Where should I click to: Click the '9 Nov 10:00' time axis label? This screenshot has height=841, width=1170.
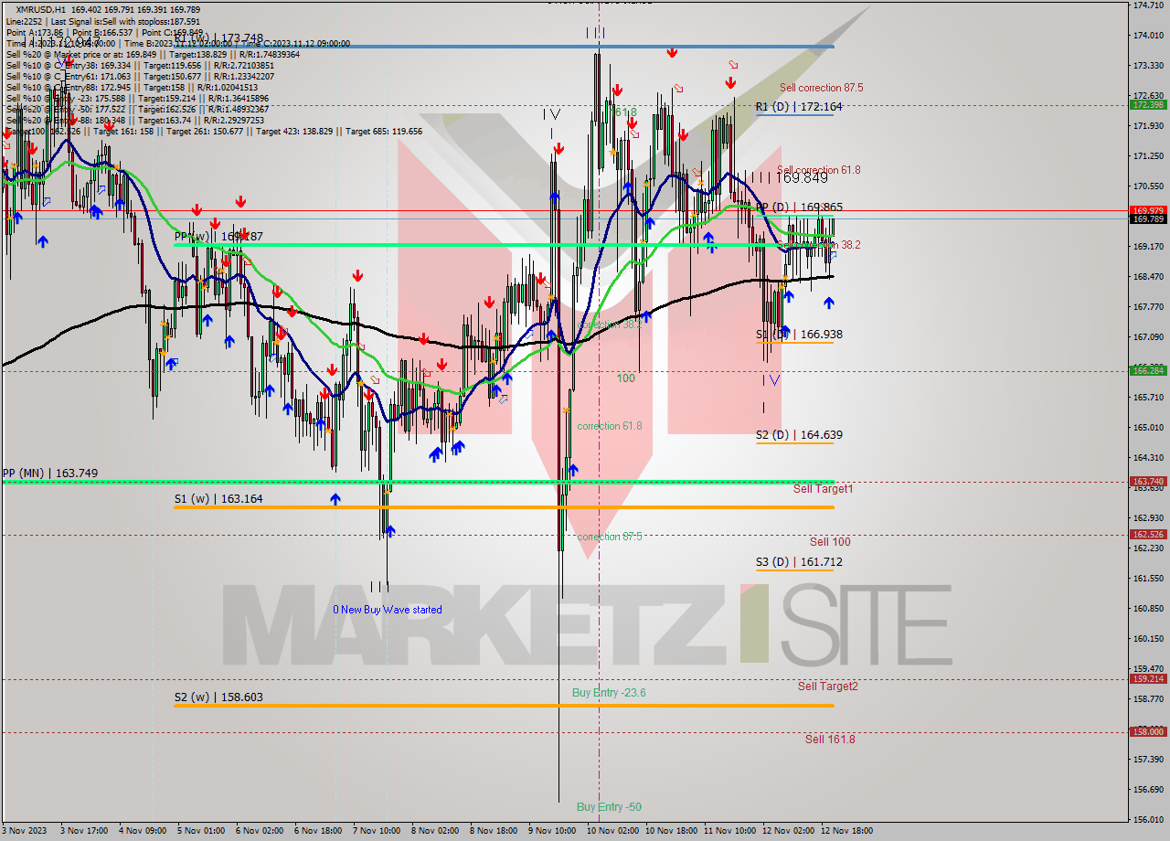tap(552, 831)
